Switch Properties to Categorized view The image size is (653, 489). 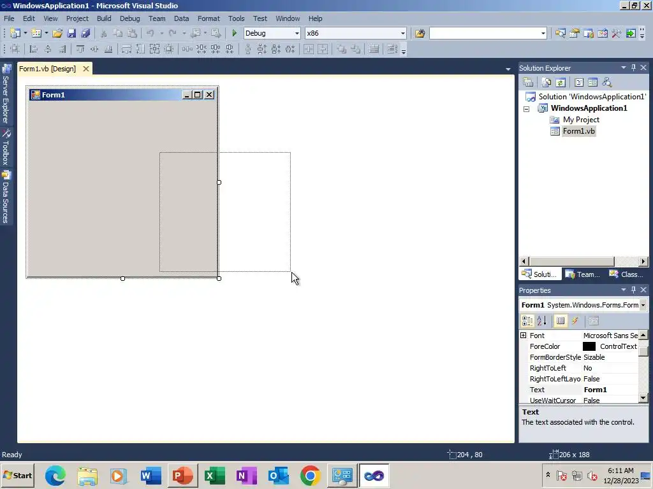(527, 321)
